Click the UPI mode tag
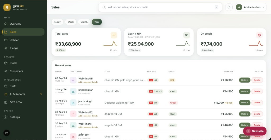 coord(172,80)
